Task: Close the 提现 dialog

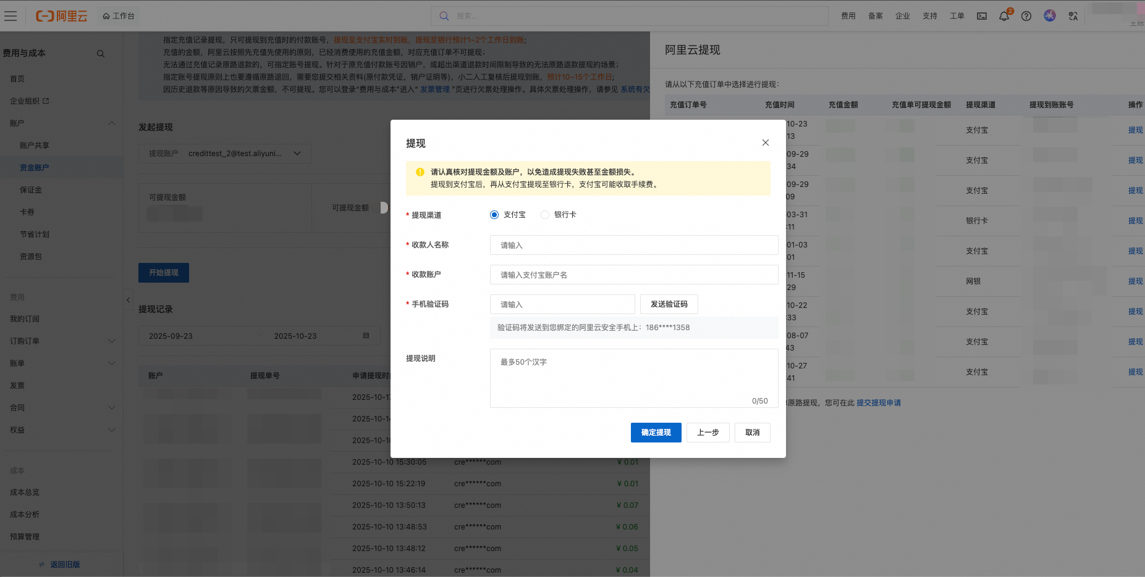Action: tap(765, 143)
